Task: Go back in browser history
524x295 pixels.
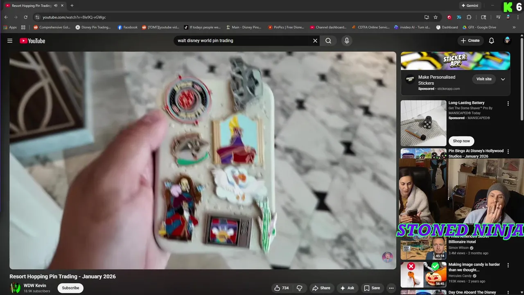Action: coord(6,17)
